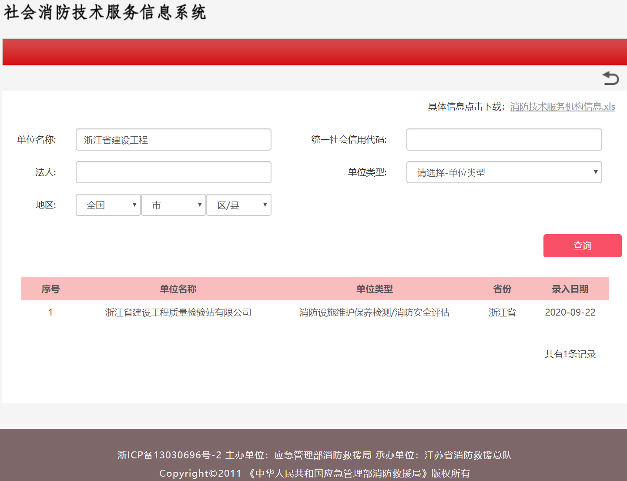Screen dimensions: 627x481
Task: Click the 序号 column header
Action: [50, 289]
